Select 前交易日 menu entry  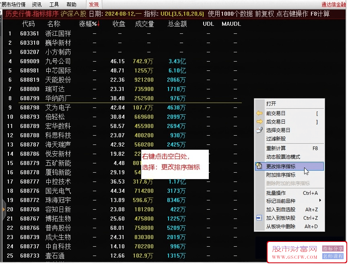[289, 113]
